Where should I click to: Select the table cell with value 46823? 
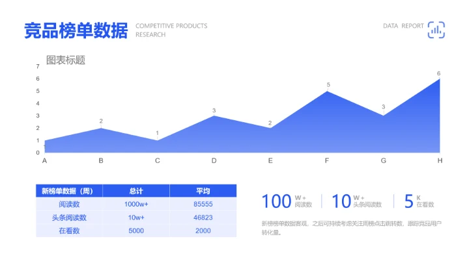click(x=203, y=218)
